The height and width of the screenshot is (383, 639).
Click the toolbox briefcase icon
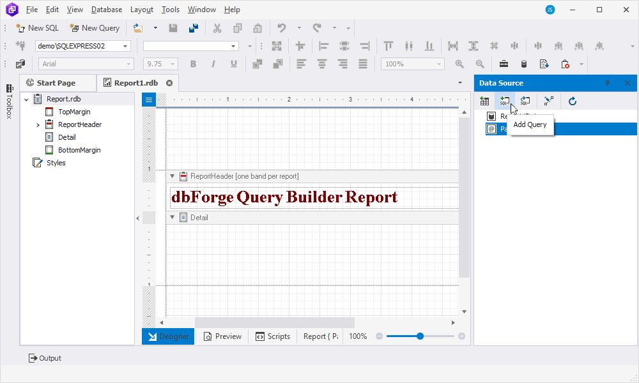(x=504, y=64)
